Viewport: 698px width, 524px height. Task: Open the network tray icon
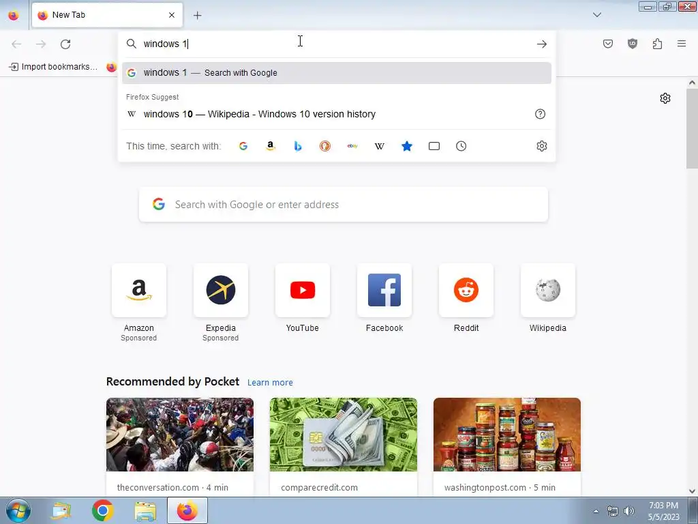click(613, 511)
